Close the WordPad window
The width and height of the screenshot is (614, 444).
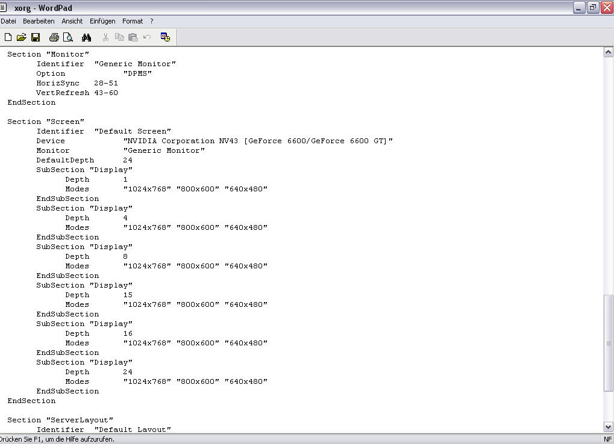607,7
